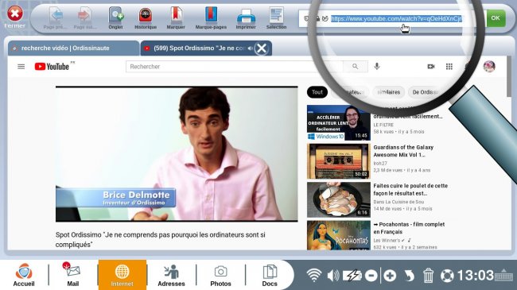The height and width of the screenshot is (290, 517).
Task: Open Faites cuire le poulet title link
Action: pyautogui.click(x=410, y=189)
